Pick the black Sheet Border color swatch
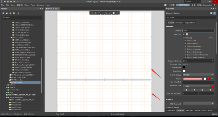Viewport: 218px width, 117px height. (184, 67)
